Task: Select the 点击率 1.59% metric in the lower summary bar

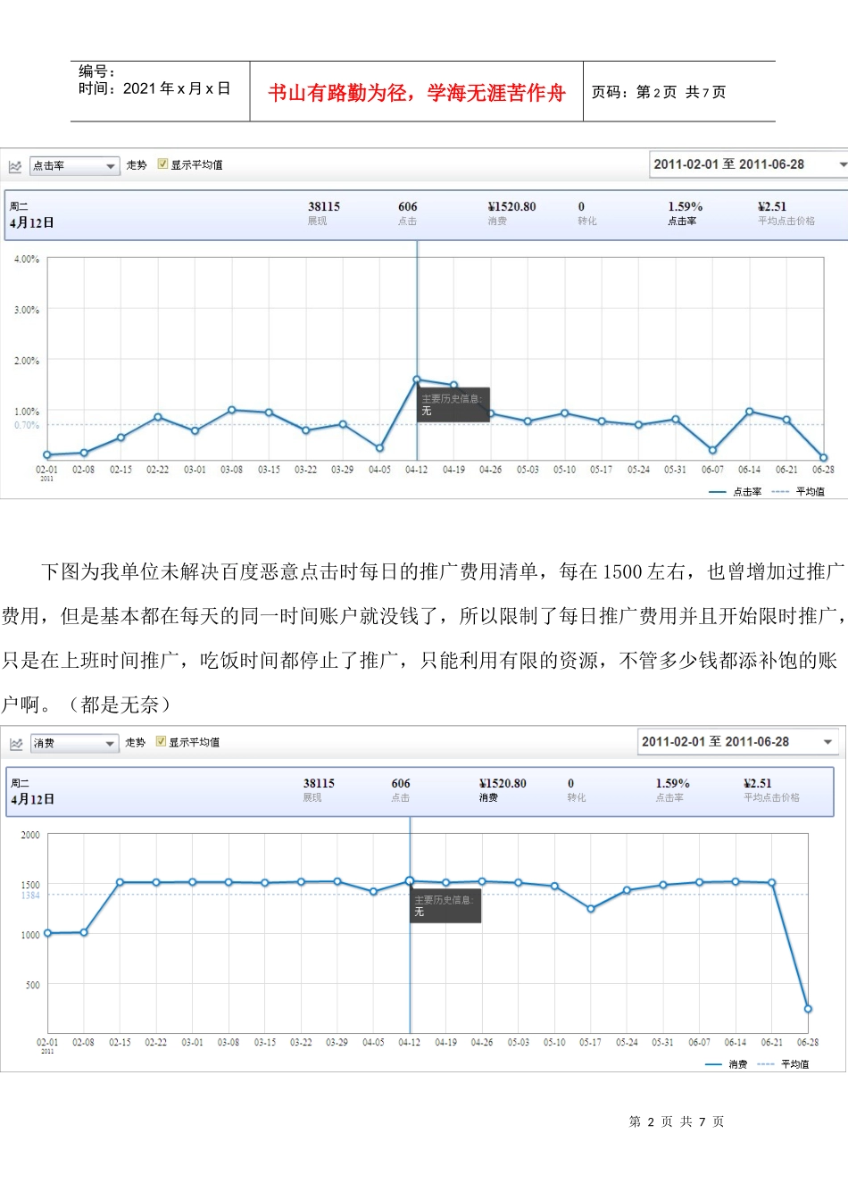Action: pyautogui.click(x=672, y=790)
